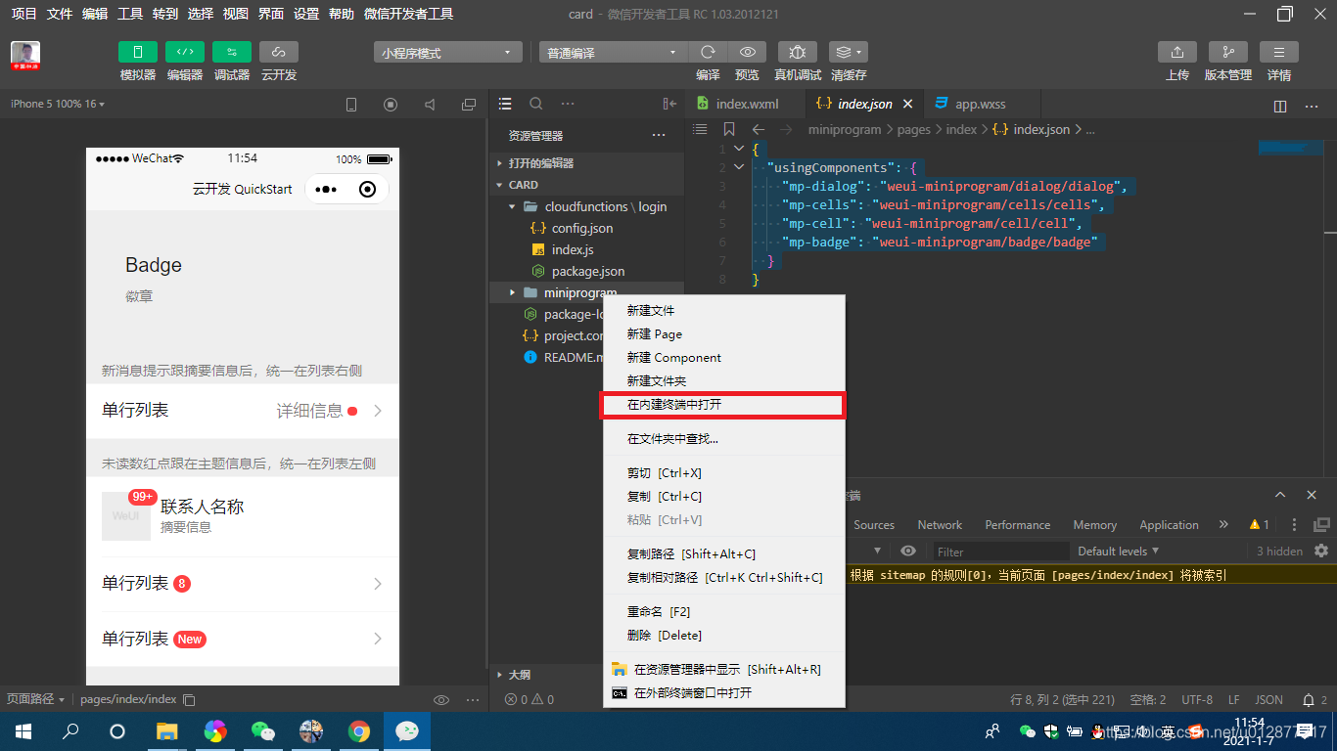Image resolution: width=1337 pixels, height=751 pixels.
Task: Click the 预览 preview eye icon
Action: pos(747,52)
